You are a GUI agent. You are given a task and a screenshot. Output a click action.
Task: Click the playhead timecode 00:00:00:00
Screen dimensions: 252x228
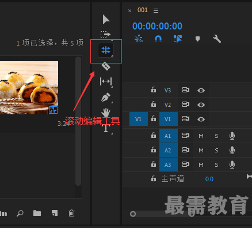click(157, 26)
